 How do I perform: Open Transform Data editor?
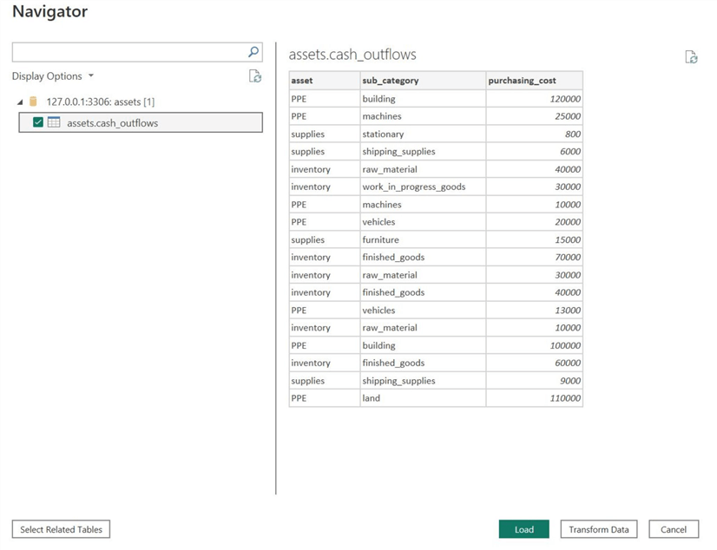[x=598, y=529]
